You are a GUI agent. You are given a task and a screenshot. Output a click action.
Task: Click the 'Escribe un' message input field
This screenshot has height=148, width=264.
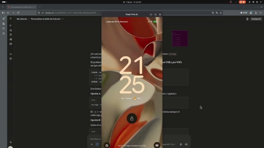point(96,139)
